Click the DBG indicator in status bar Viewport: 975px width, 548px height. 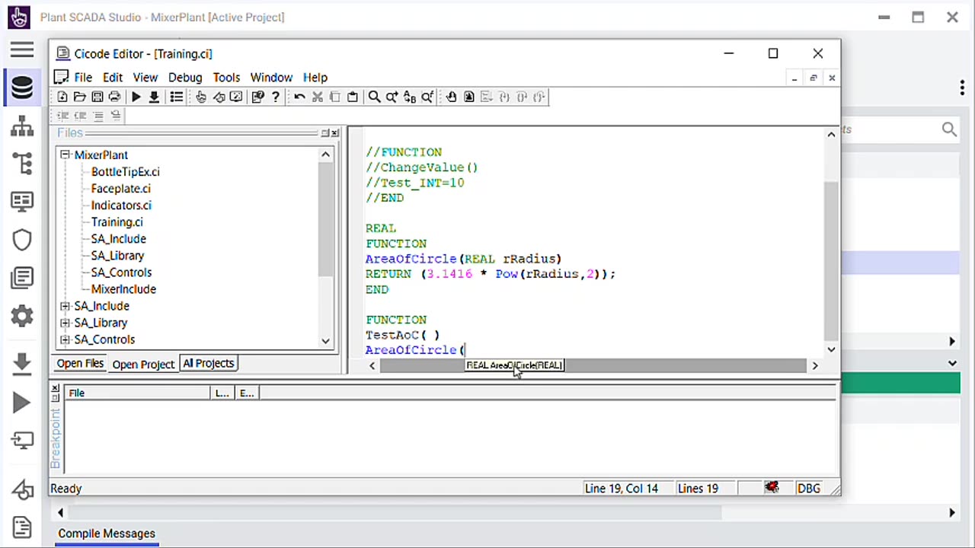808,488
